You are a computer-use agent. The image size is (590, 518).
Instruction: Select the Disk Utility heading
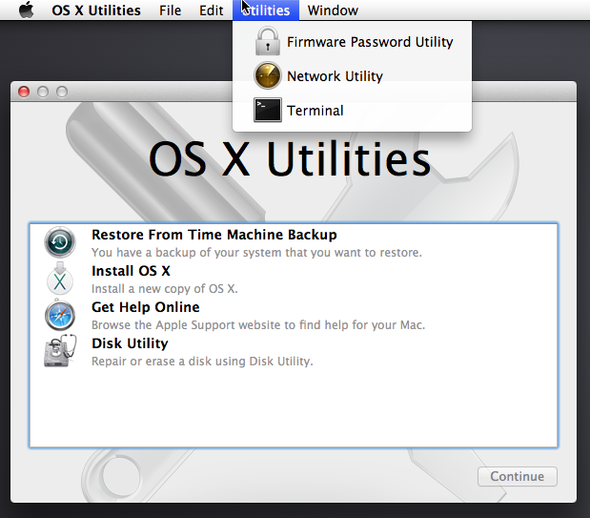(x=130, y=343)
